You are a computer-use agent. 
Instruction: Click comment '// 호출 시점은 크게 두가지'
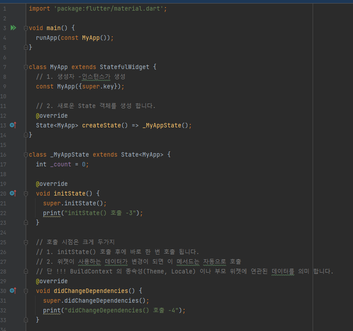point(75,242)
